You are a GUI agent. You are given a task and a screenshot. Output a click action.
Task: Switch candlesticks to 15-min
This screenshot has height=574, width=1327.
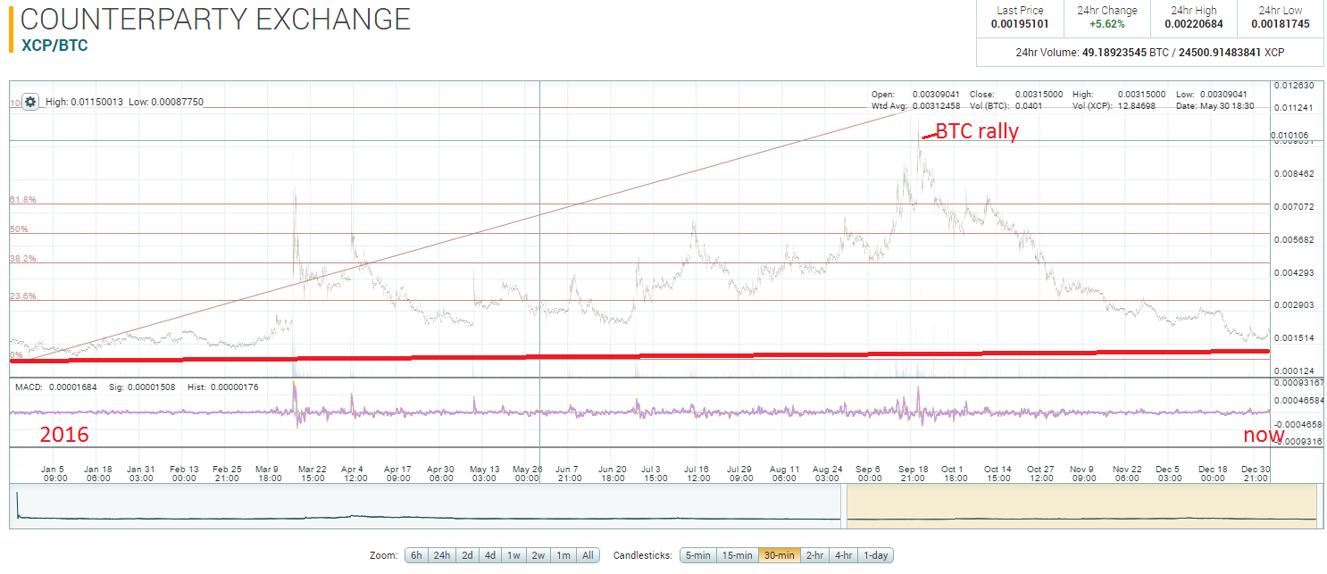(738, 555)
